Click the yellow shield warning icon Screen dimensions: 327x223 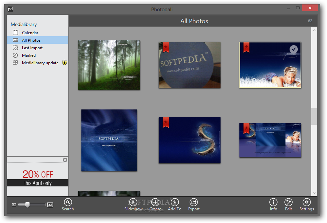[x=65, y=63]
